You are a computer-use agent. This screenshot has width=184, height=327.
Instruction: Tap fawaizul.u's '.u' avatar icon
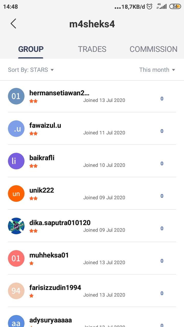pos(16,129)
